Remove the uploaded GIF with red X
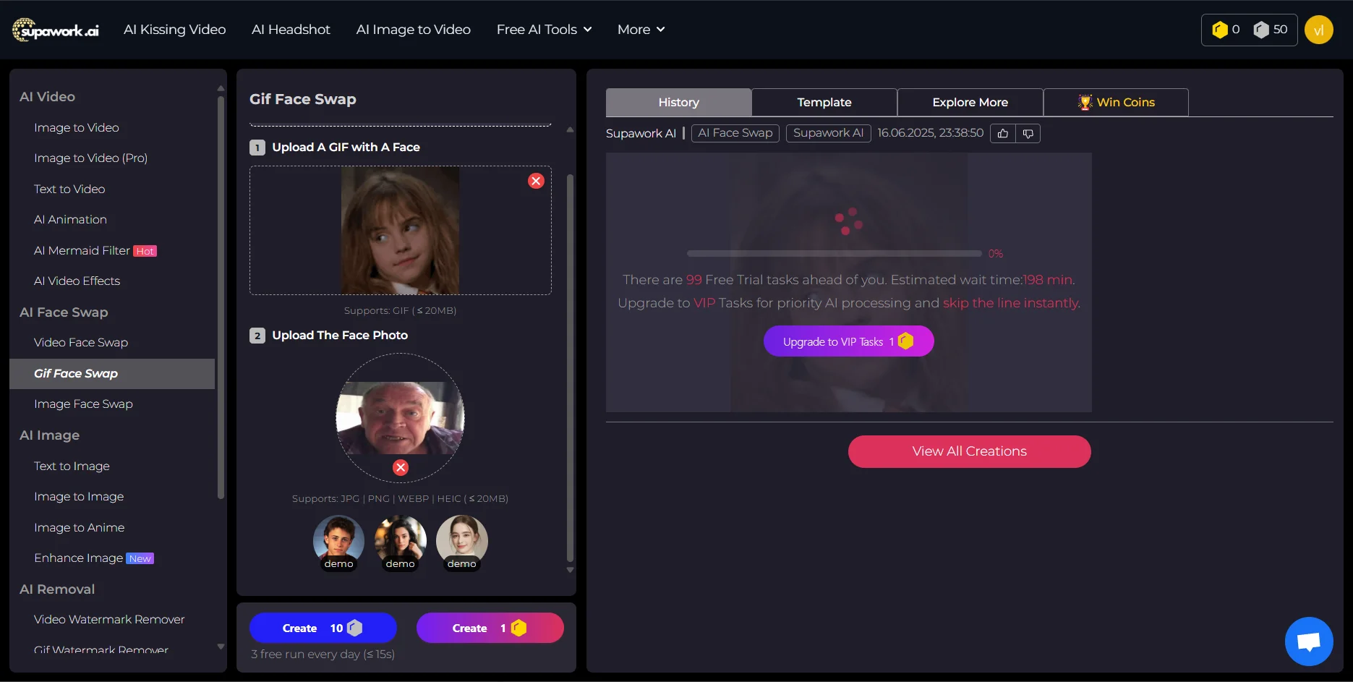The image size is (1353, 682). pyautogui.click(x=536, y=181)
